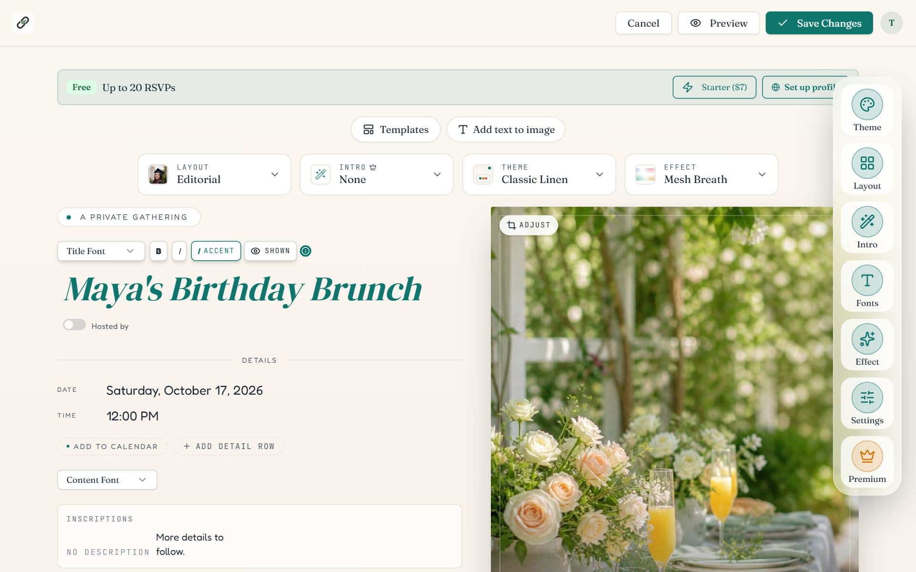Viewport: 916px width, 572px height.
Task: Click the Cancel button
Action: point(643,23)
